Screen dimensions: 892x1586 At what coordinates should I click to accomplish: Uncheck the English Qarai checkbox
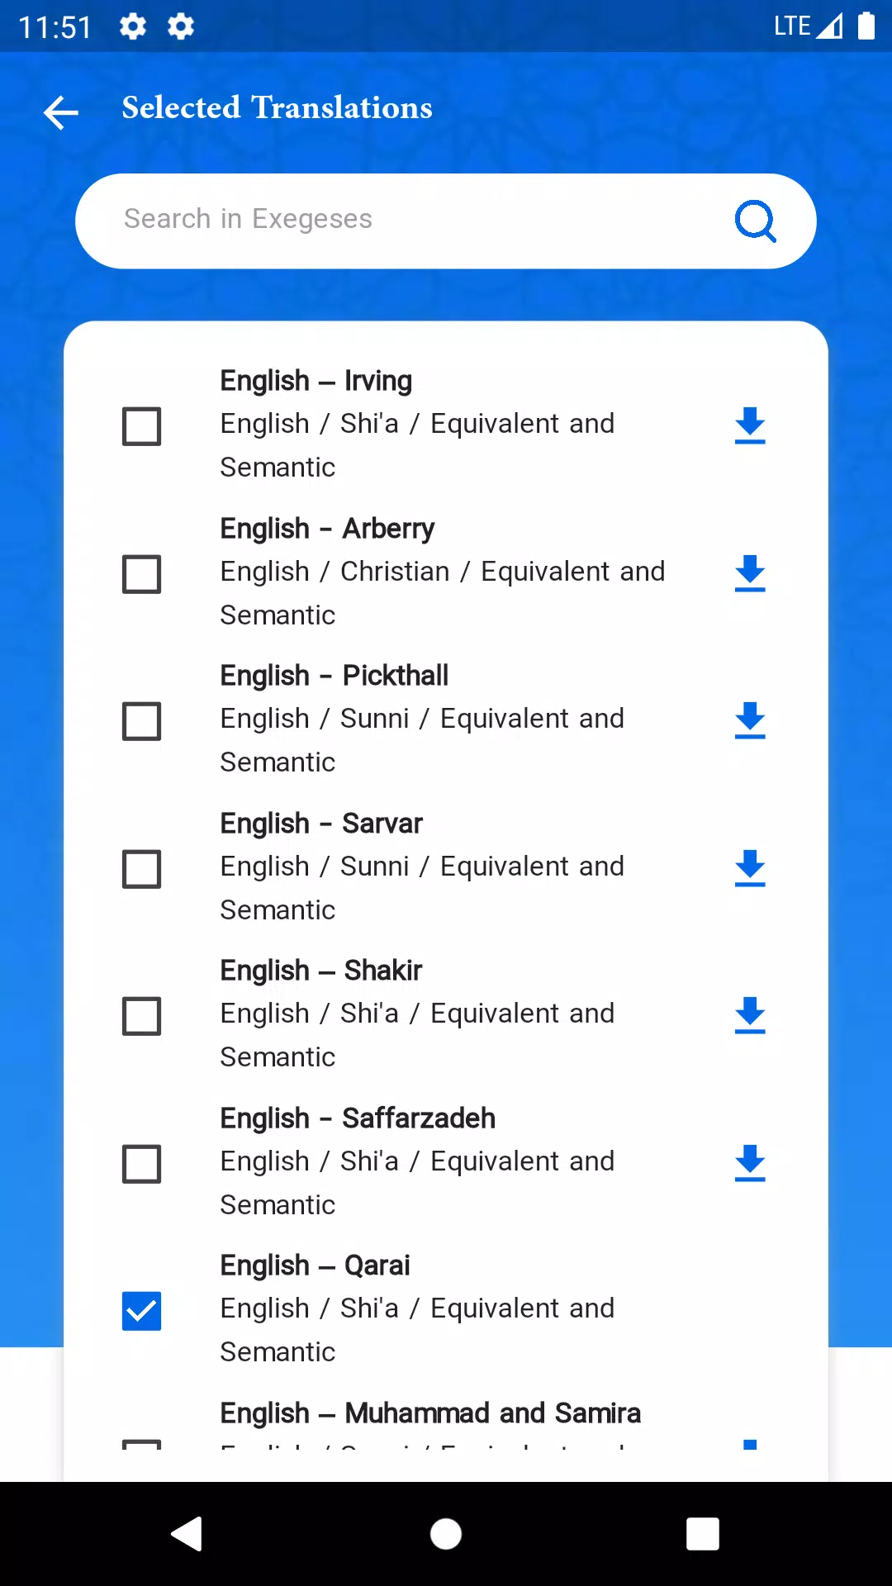click(141, 1311)
